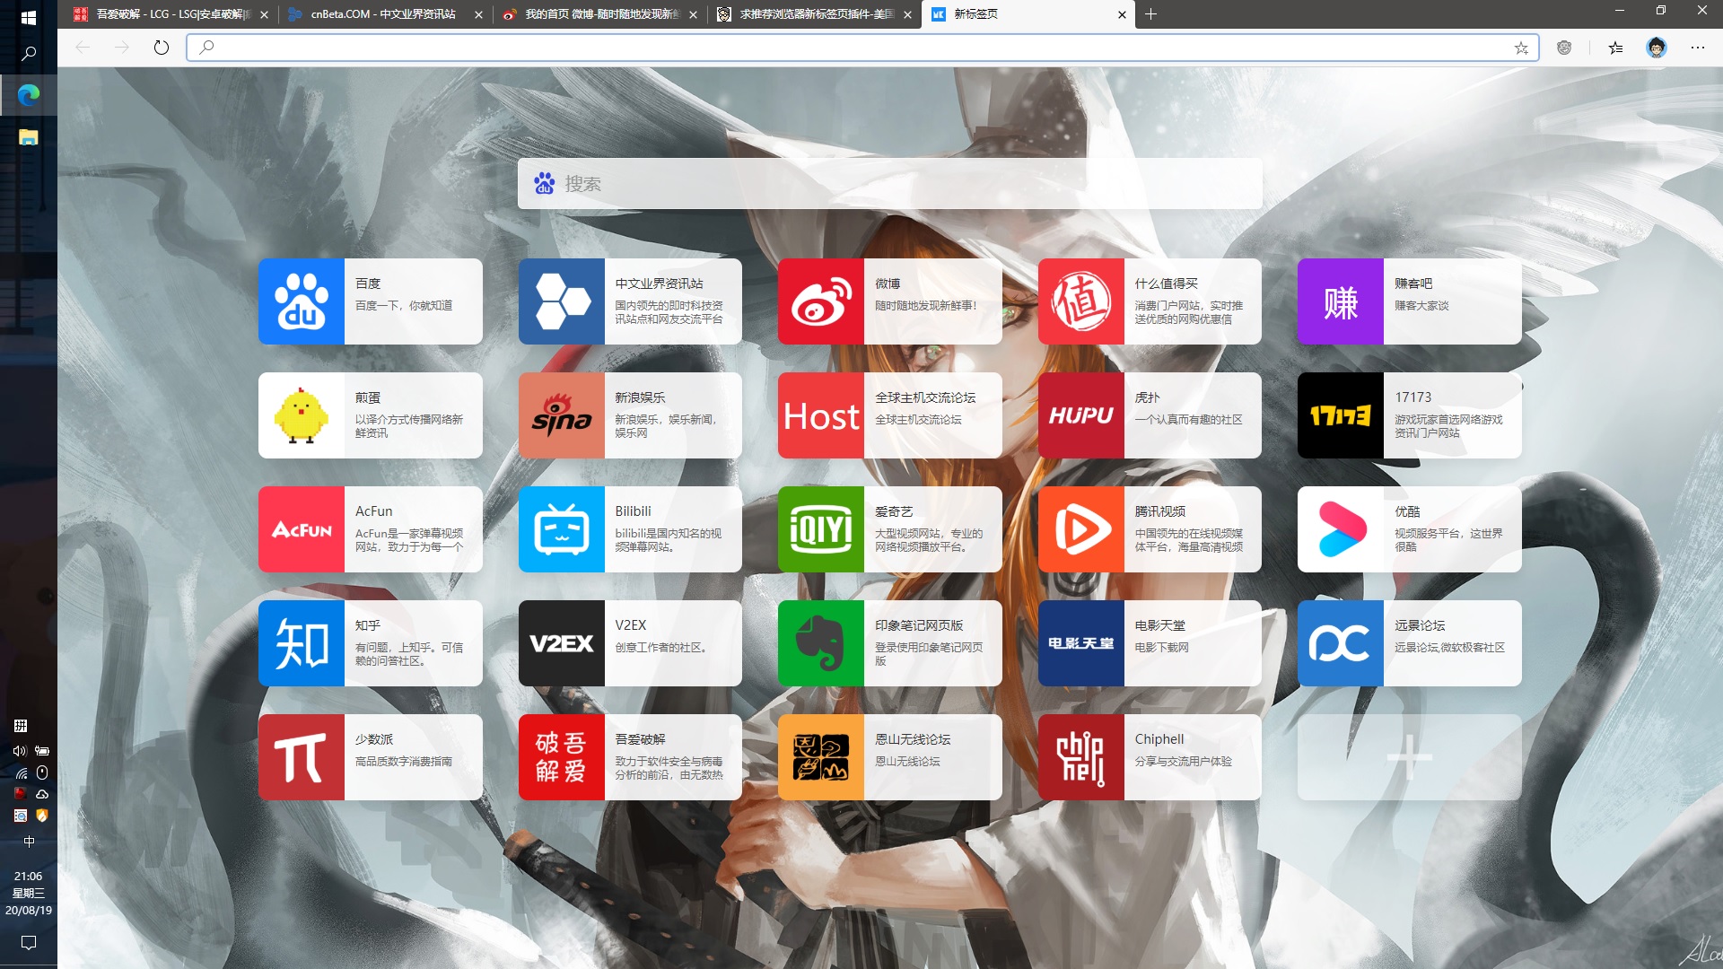Open the iQIYI green icon tile
This screenshot has height=969, width=1723.
coord(820,529)
